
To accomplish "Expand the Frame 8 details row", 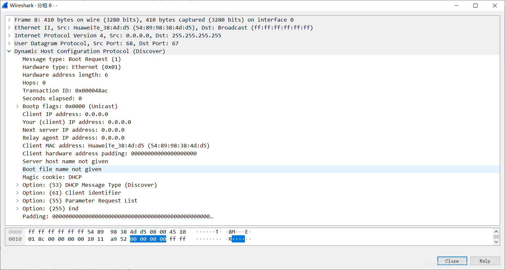I will click(9, 20).
